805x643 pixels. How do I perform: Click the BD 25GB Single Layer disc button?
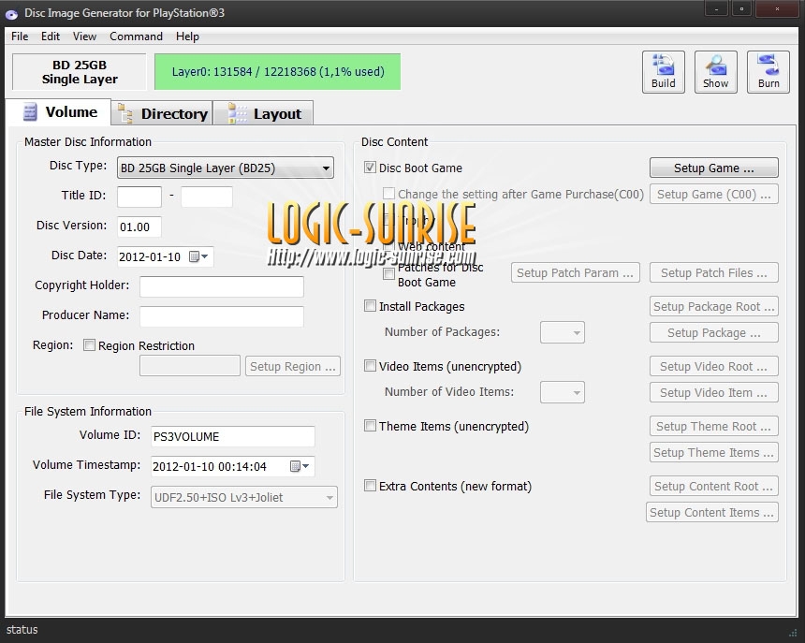[x=80, y=72]
